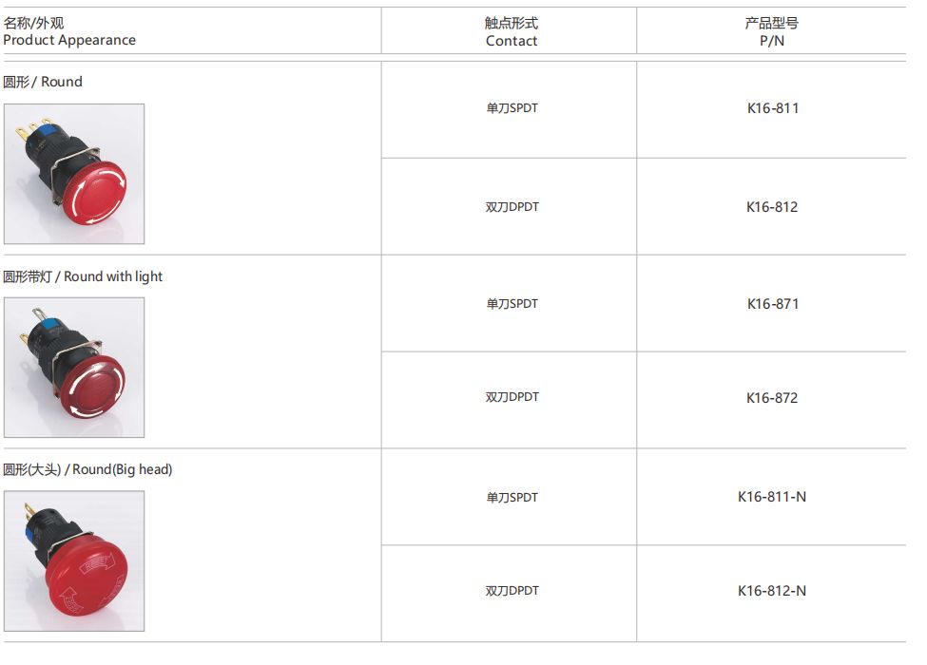The width and height of the screenshot is (927, 665).
Task: Open the Round with light product photo
Action: pos(74,368)
